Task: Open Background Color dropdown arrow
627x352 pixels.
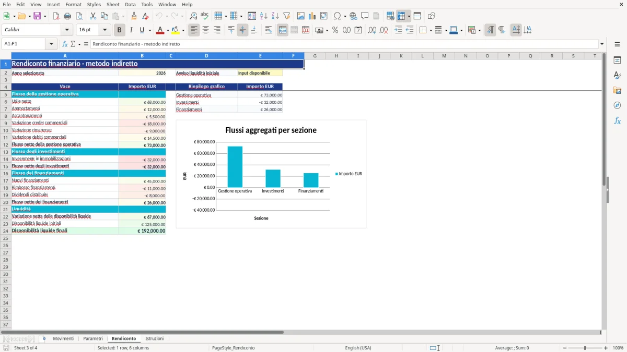Action: tap(183, 30)
